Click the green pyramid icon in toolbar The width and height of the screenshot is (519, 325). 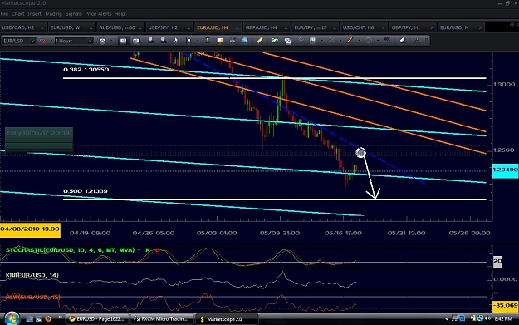[x=417, y=41]
